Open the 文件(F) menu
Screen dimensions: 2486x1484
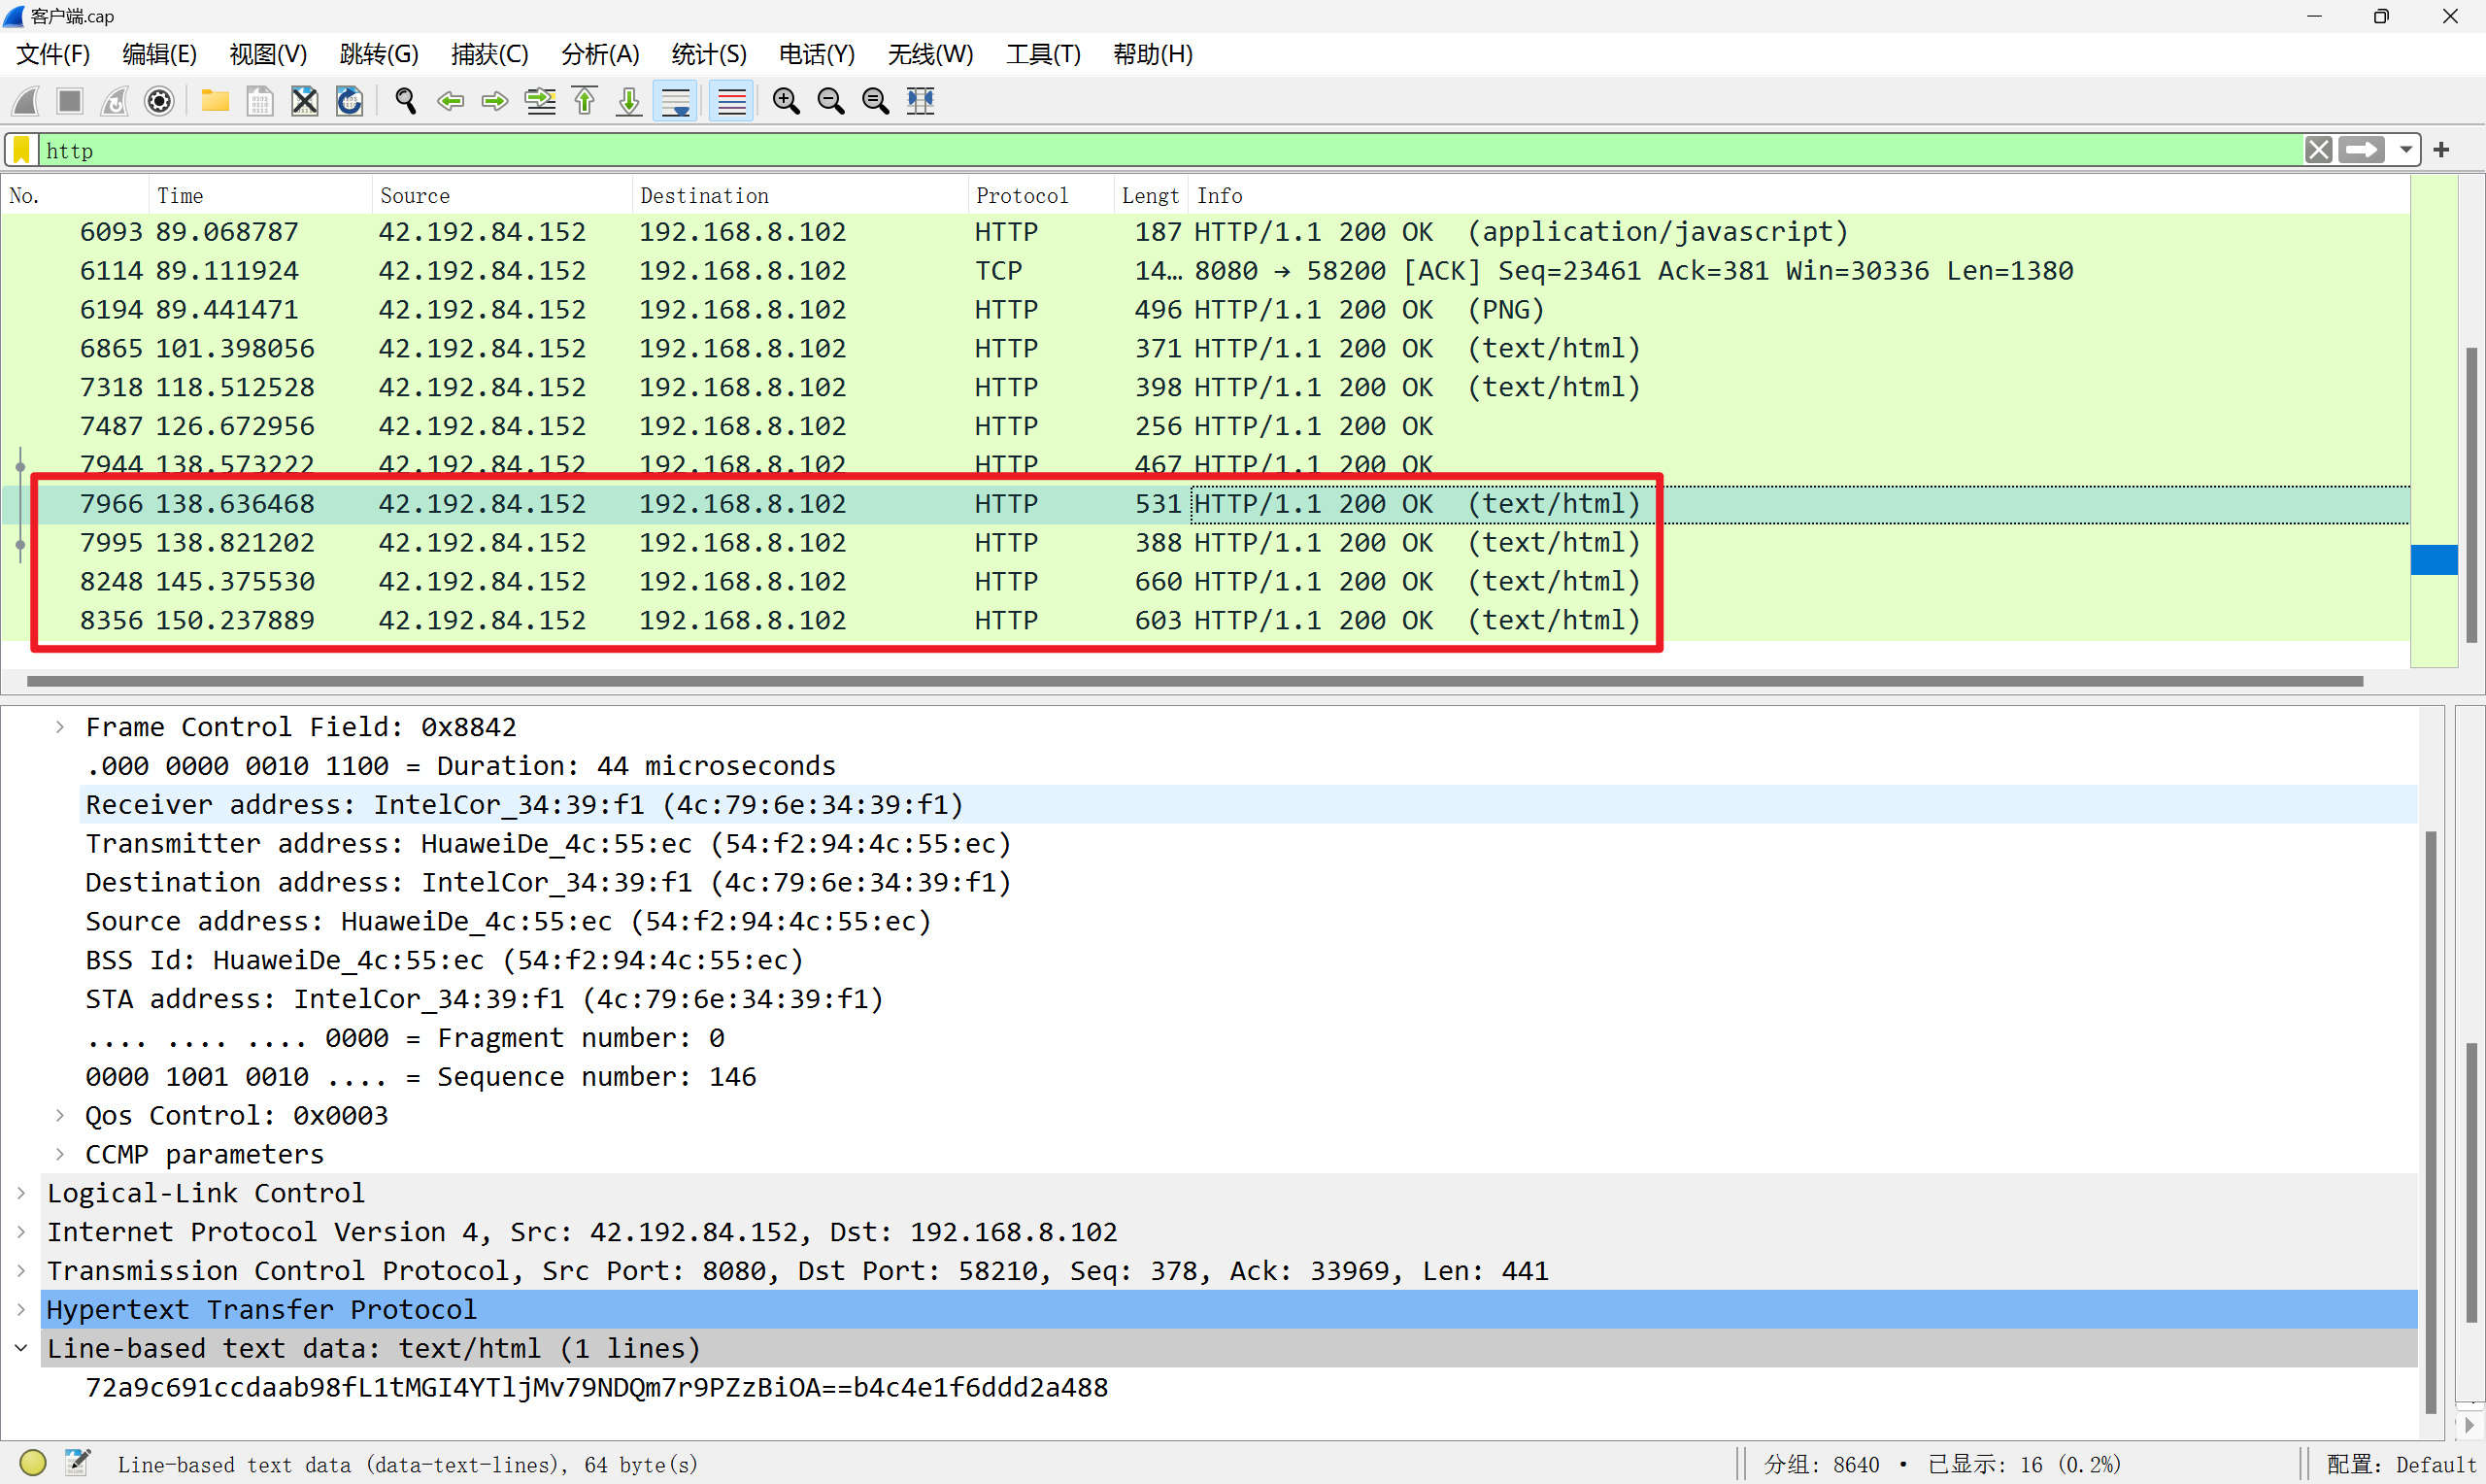tap(53, 54)
